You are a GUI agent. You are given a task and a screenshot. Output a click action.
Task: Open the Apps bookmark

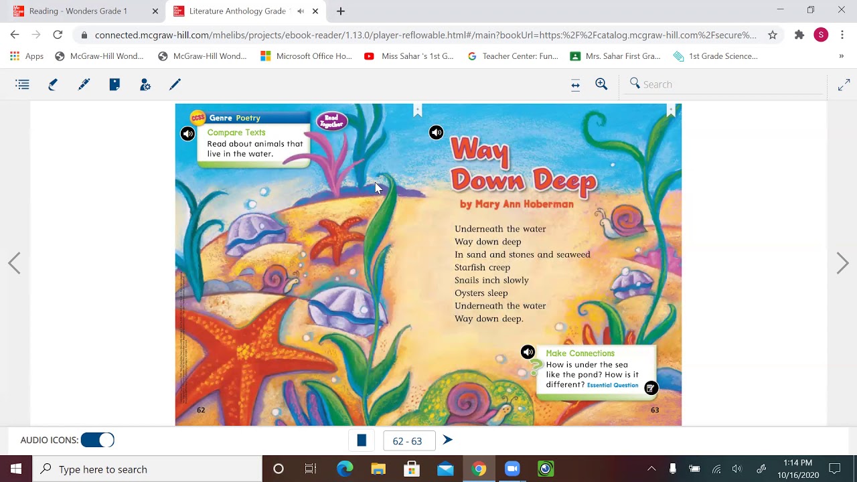[x=27, y=56]
